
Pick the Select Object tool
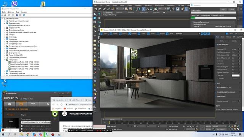126,9
